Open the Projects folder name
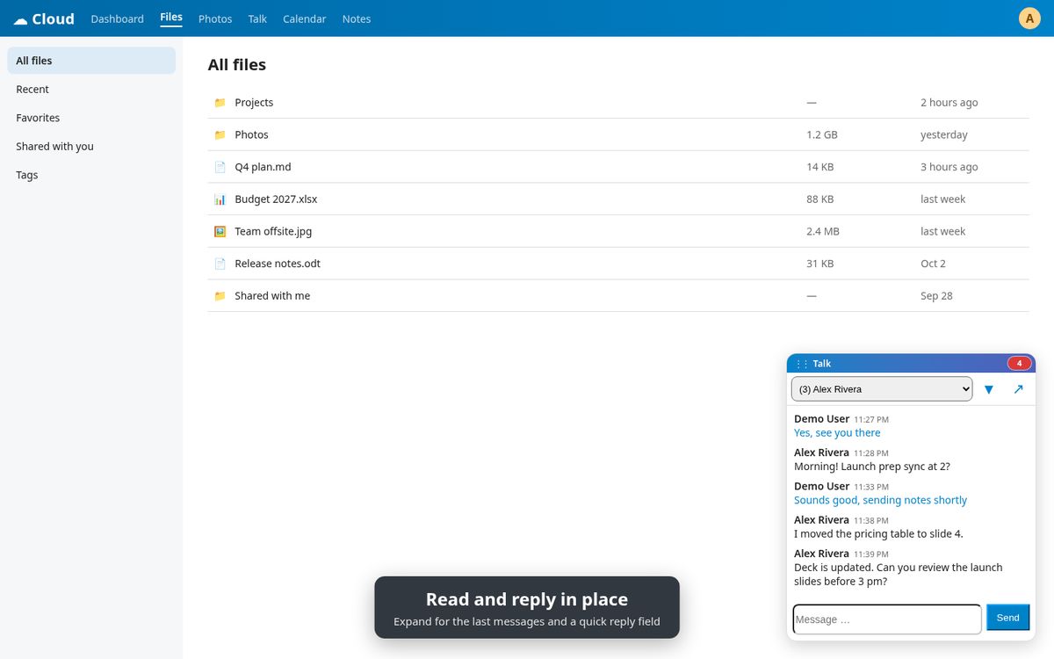1054x659 pixels. click(254, 103)
